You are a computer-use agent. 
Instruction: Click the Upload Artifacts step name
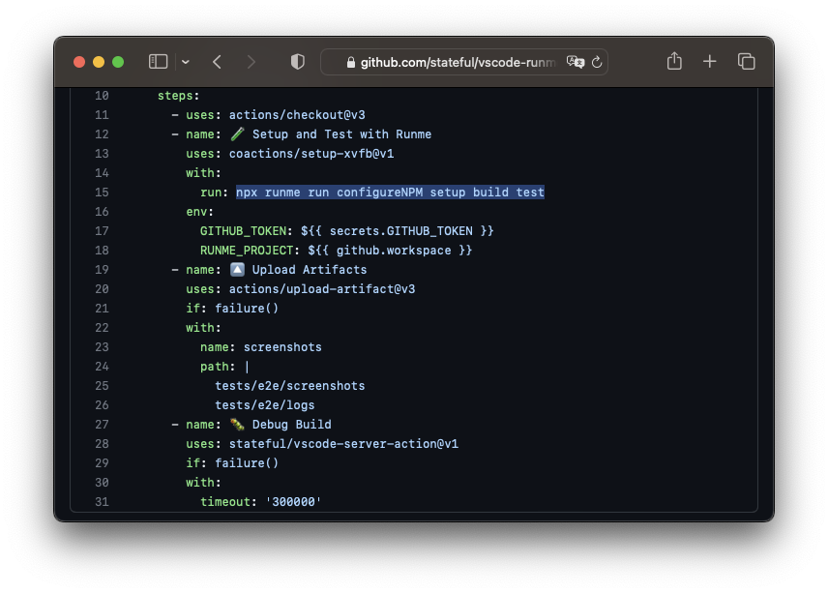tap(309, 270)
